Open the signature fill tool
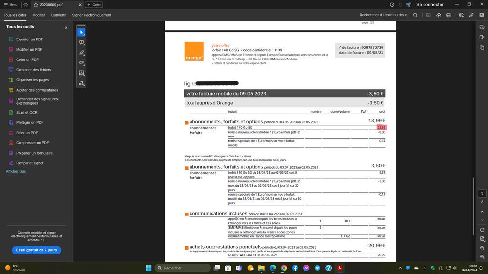This screenshot has height=274, width=488. (82, 83)
